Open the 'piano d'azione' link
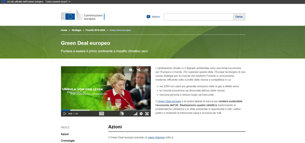The width and height of the screenshot is (305, 143). [156, 137]
